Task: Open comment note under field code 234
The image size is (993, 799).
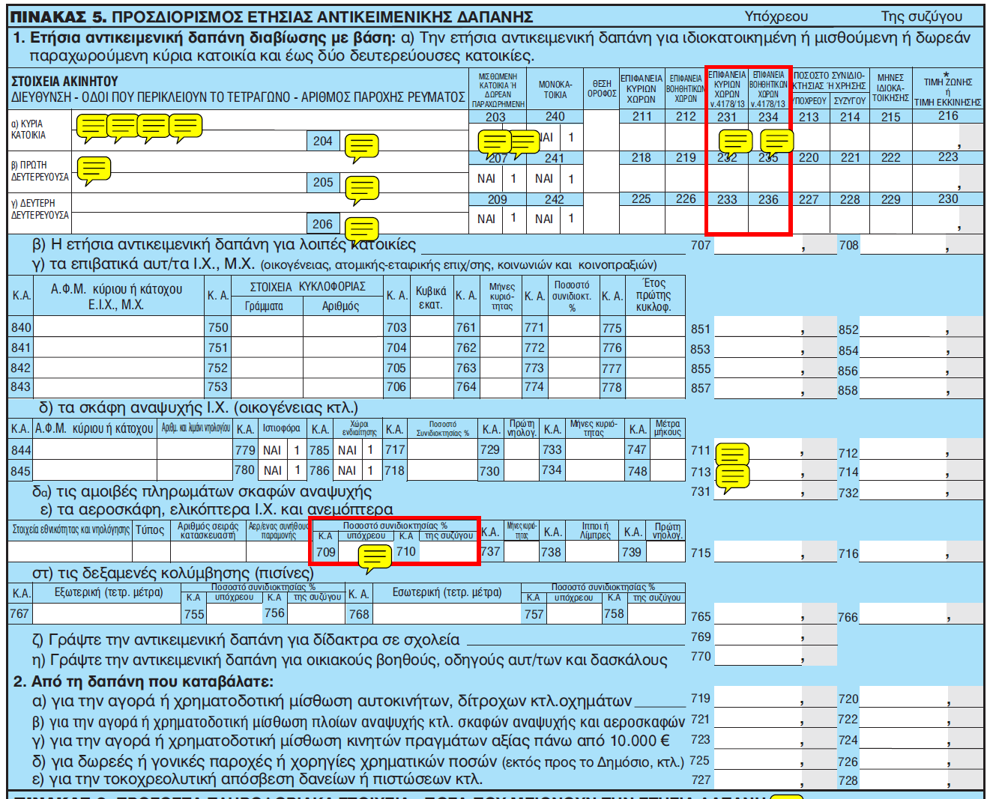Action: (776, 143)
